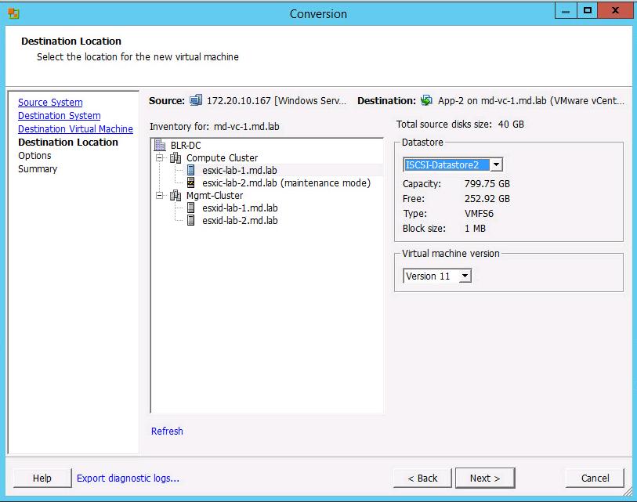Close the Conversion window
Viewport: 637px width, 502px height.
point(615,11)
